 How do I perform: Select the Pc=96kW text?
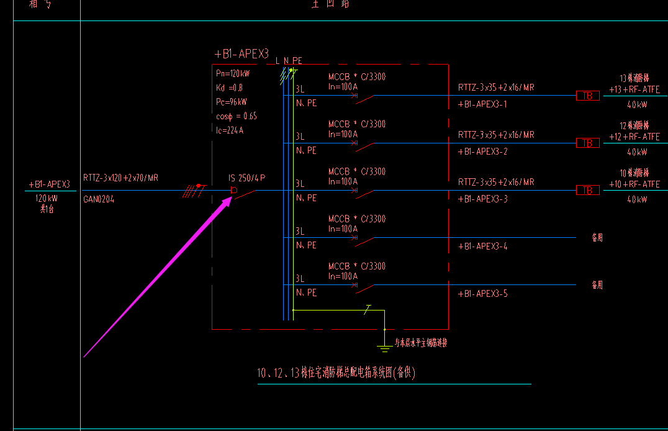[x=232, y=102]
